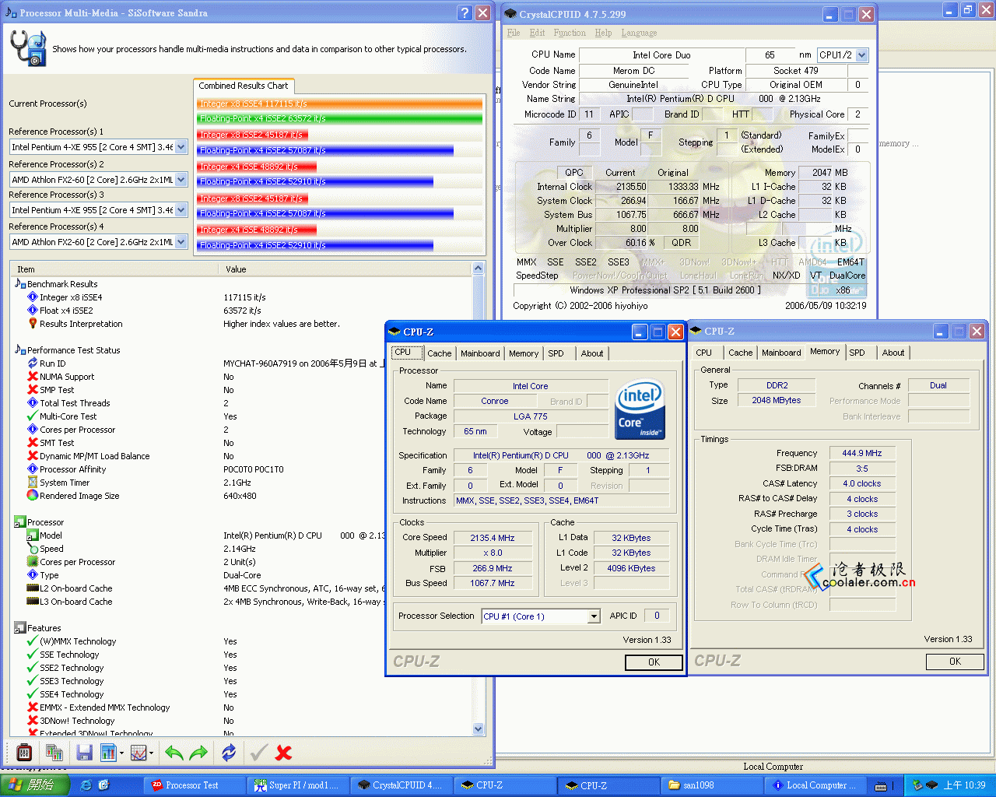Image resolution: width=996 pixels, height=797 pixels.
Task: Open SPD tab in right CPU-Z window
Action: 857,353
